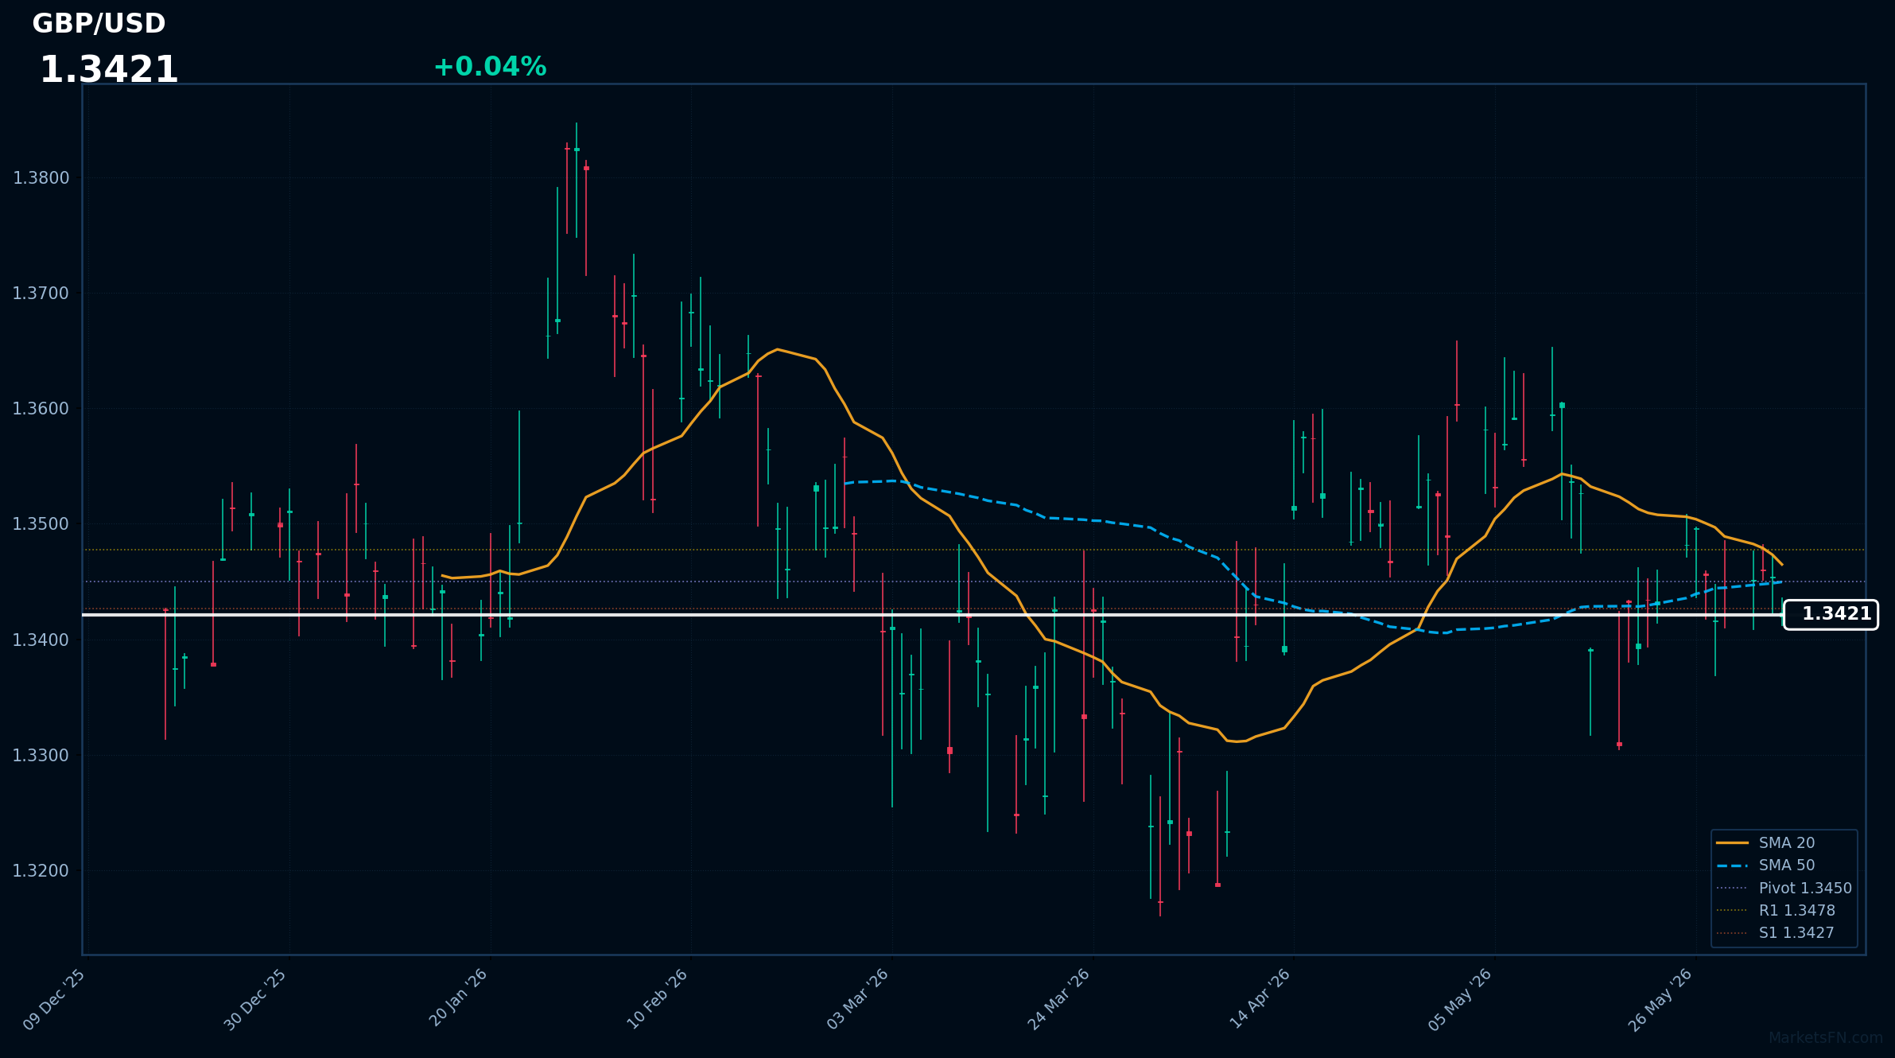
Task: Click the 05 May '26 date label
Action: (1460, 1000)
